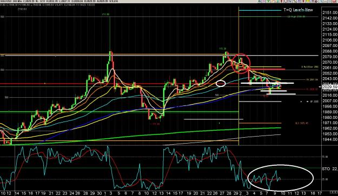This screenshot has height=196, width=338.
Task: Select date 30 on the time axis
Action: [x=100, y=193]
